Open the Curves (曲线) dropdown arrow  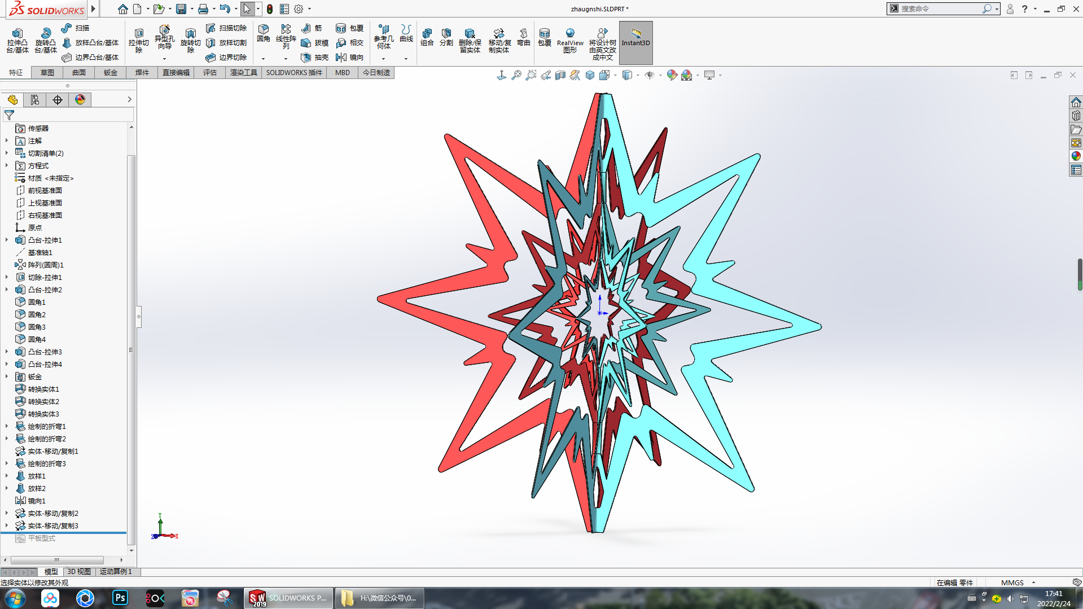[x=406, y=59]
